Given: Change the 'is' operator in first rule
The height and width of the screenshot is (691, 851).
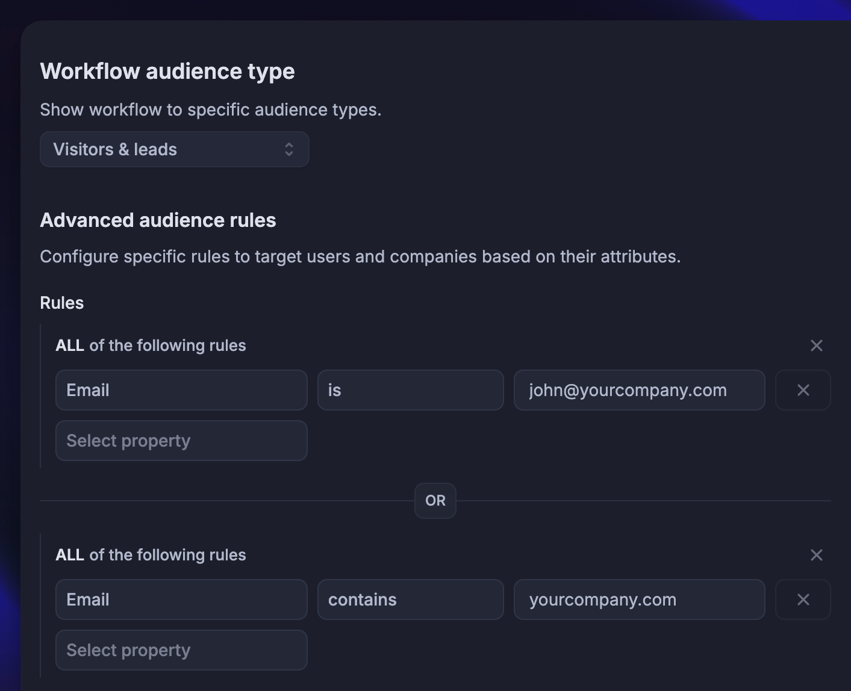Looking at the screenshot, I should pos(410,390).
